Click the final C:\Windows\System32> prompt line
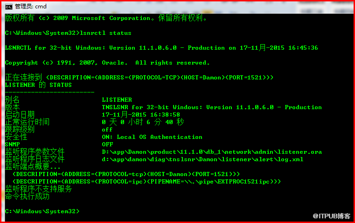This screenshot has height=223, width=355. coord(42,211)
